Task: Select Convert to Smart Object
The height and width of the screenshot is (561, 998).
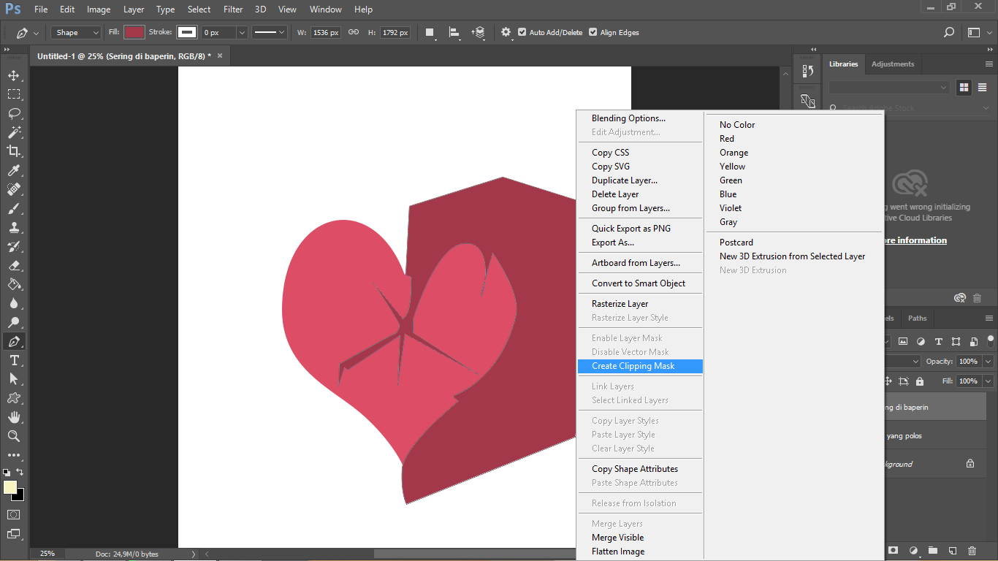Action: pos(640,283)
